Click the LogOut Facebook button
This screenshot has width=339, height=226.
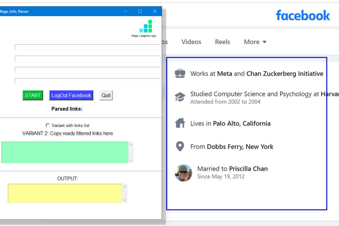point(71,96)
